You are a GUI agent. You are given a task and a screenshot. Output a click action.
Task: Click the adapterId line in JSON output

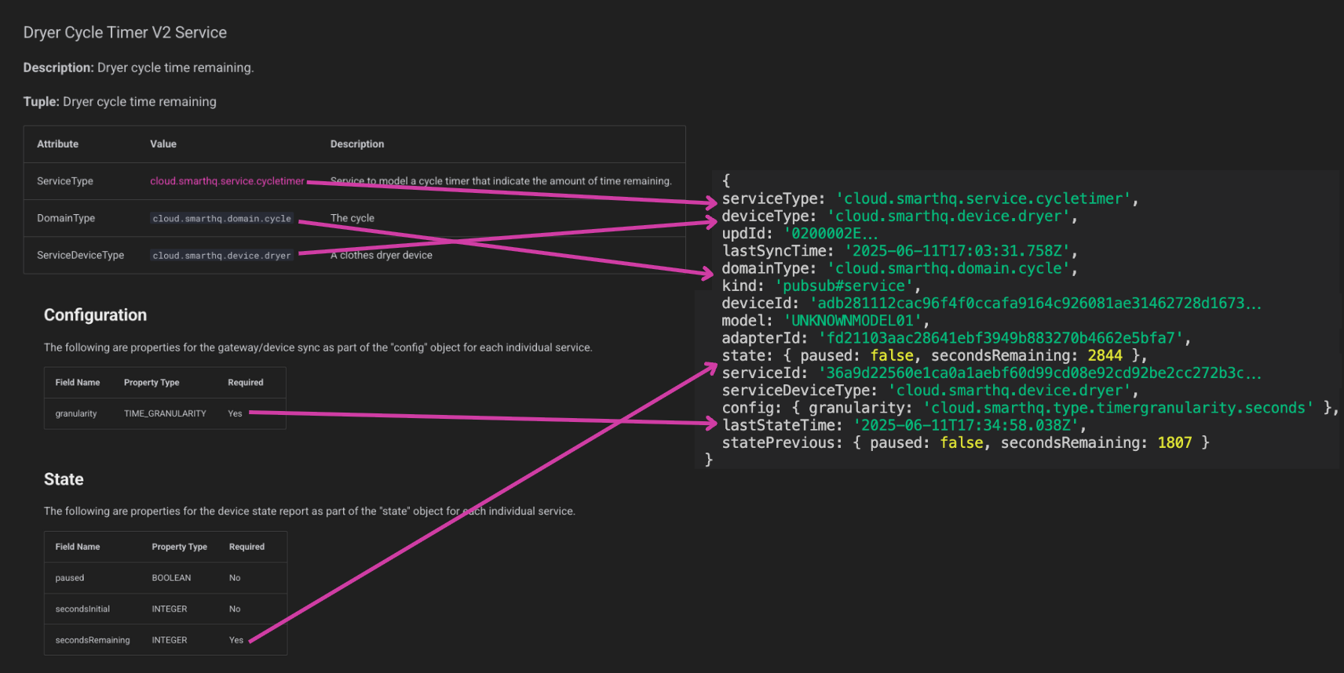(x=956, y=338)
